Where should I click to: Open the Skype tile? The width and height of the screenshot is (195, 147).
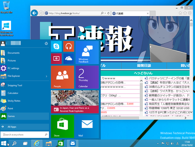56,47
